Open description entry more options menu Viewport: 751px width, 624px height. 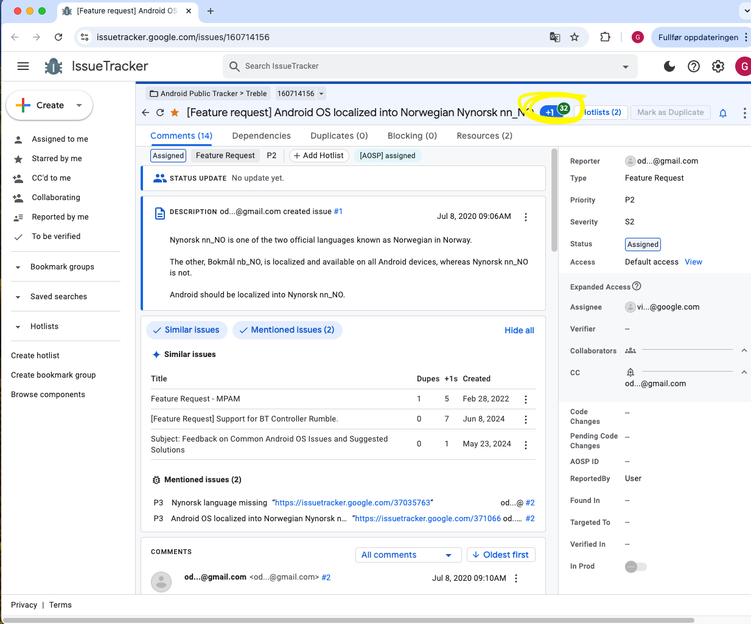pos(526,217)
